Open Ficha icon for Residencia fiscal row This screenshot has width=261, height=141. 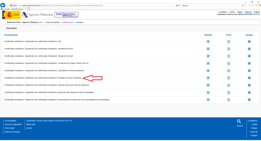pyautogui.click(x=229, y=49)
